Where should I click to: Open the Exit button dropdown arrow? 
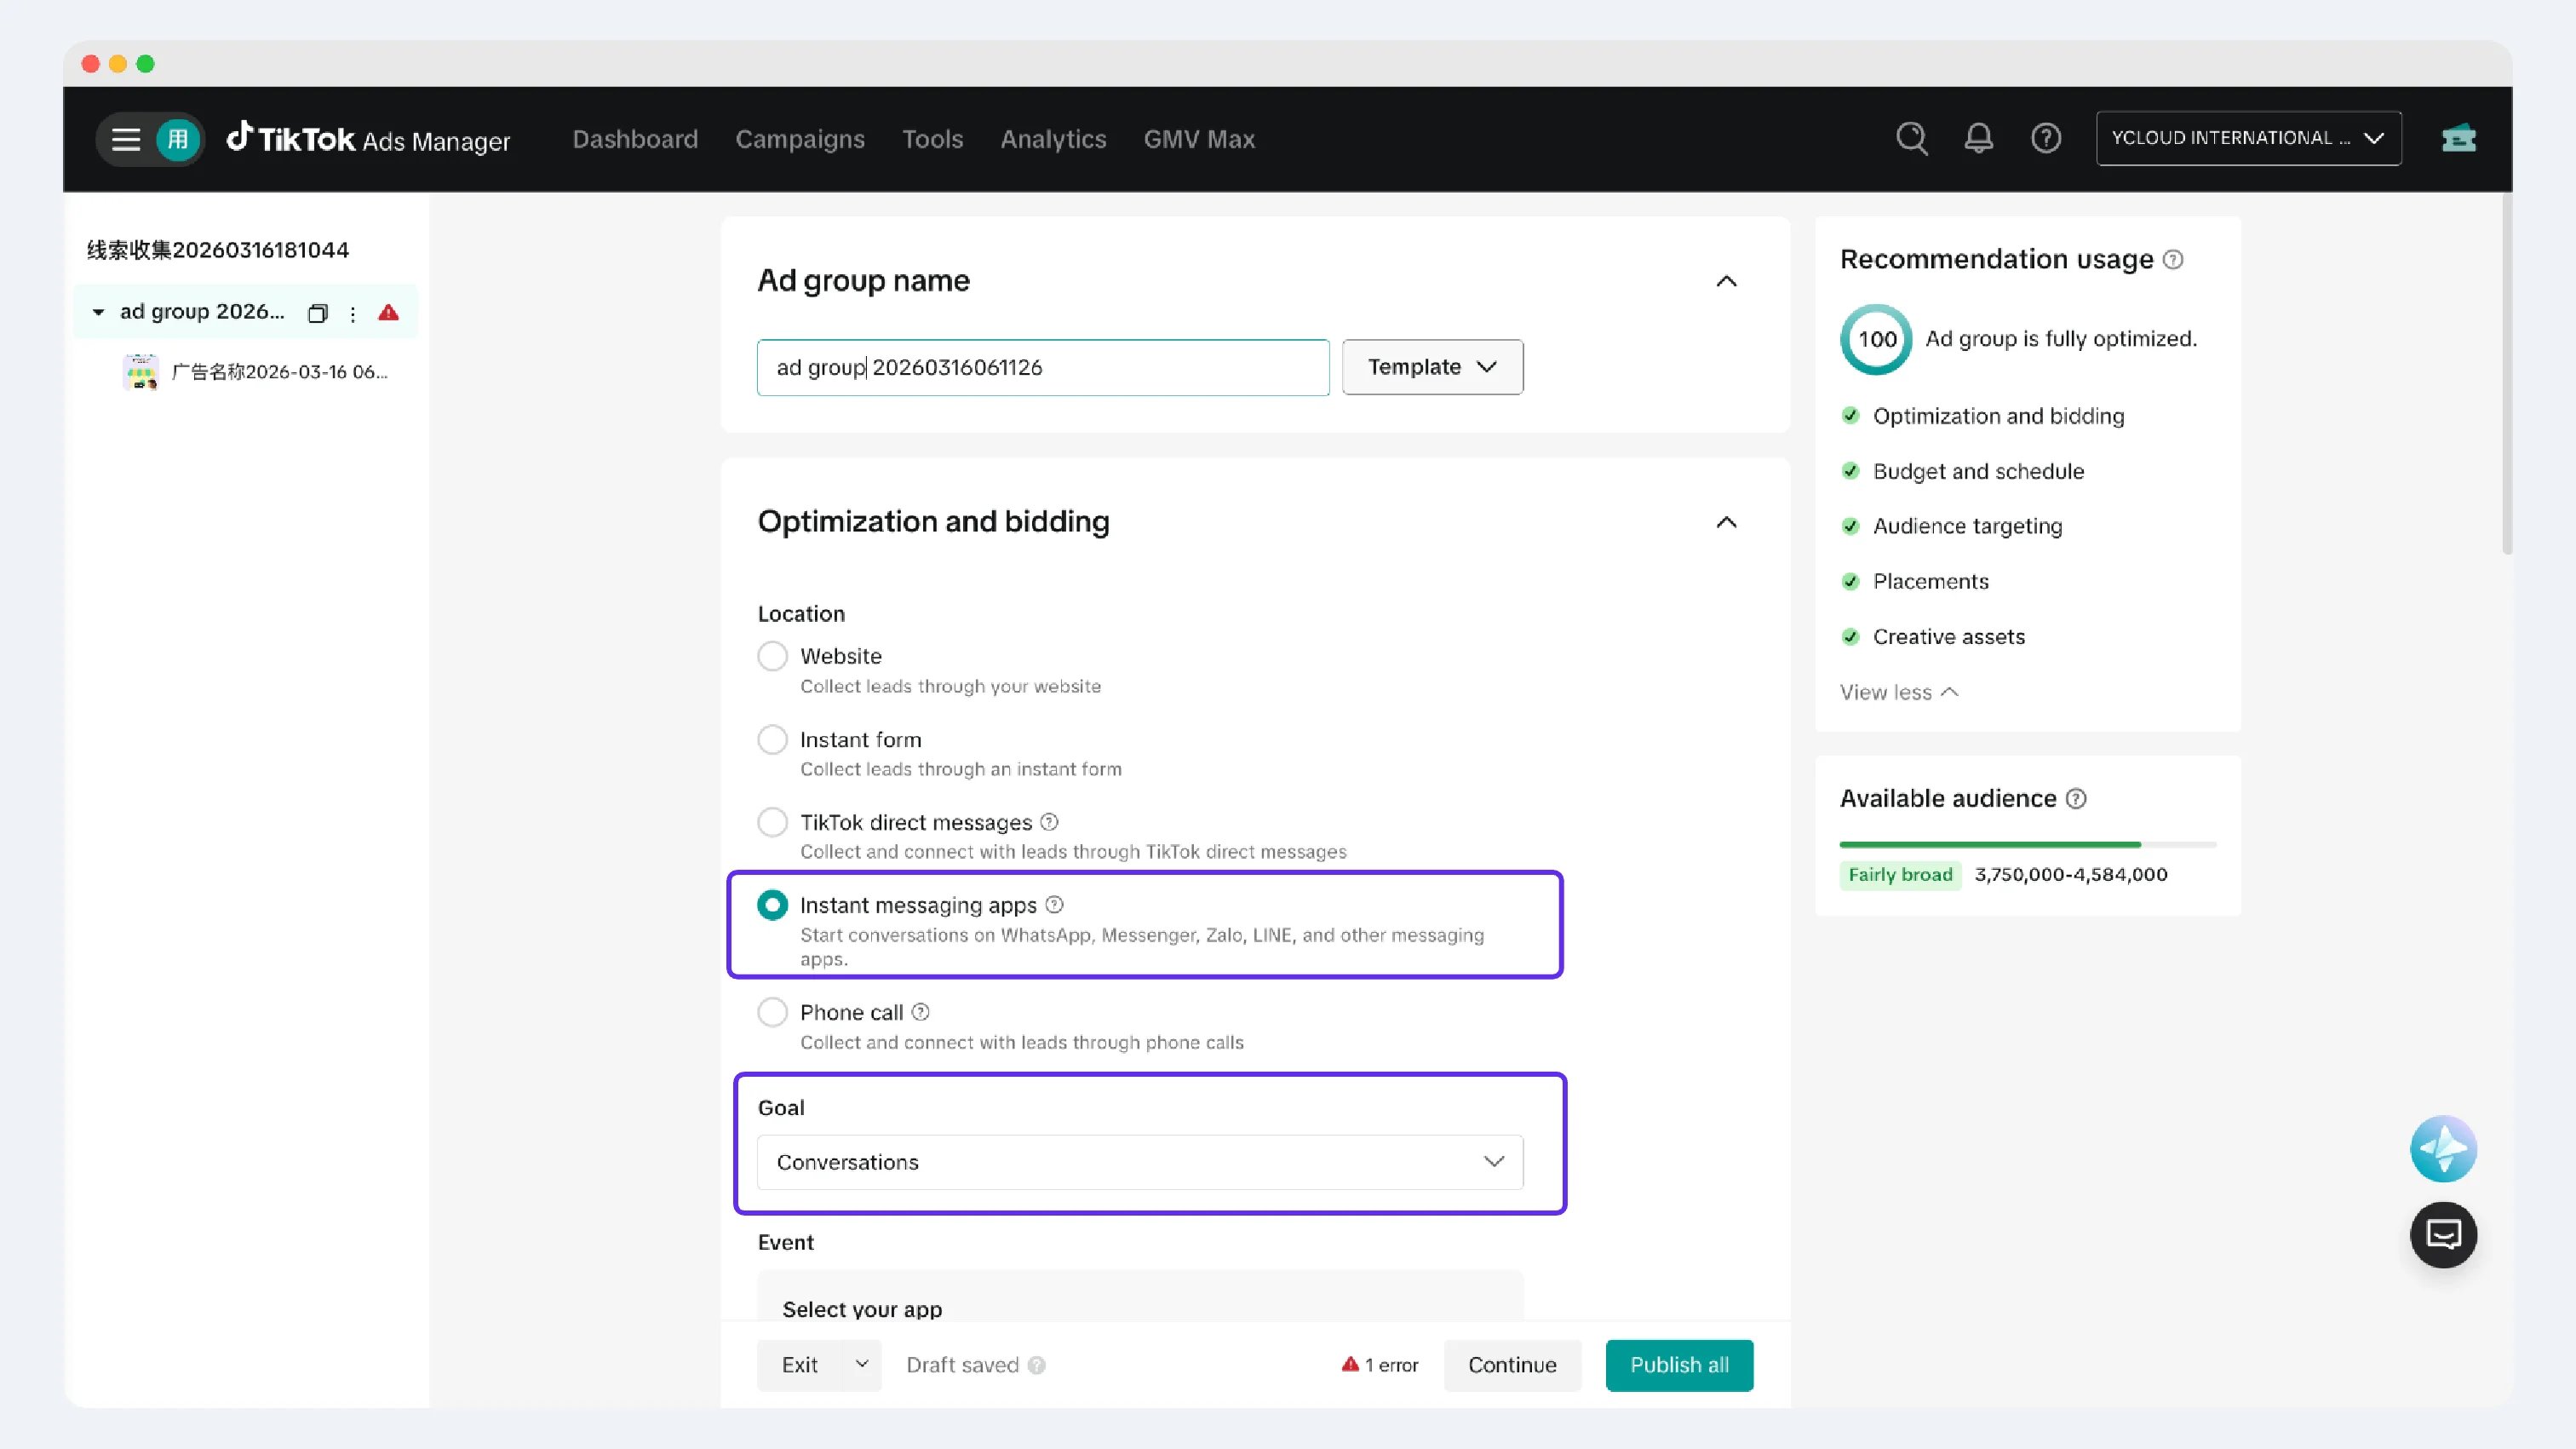(x=861, y=1365)
